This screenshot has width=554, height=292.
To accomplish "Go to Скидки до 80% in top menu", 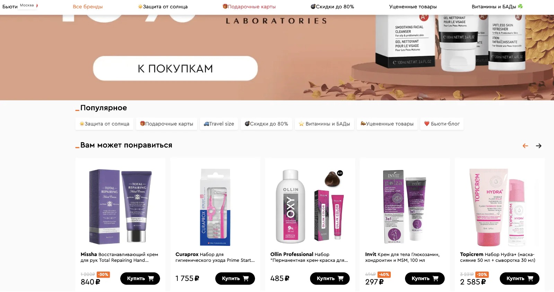I will coord(332,7).
